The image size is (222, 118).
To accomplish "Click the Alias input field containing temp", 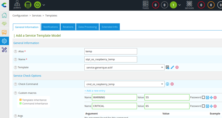I will click(110, 51).
